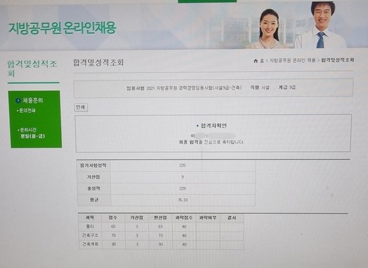368x268 pixels.
Task: Click fail cutoff 40 in 물리 row
Action: (184, 227)
